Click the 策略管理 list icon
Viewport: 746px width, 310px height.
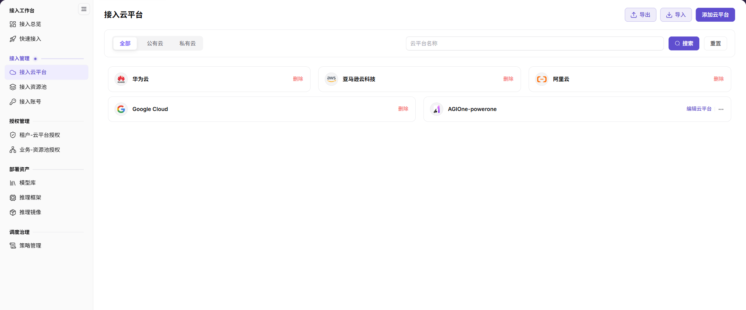(x=13, y=246)
